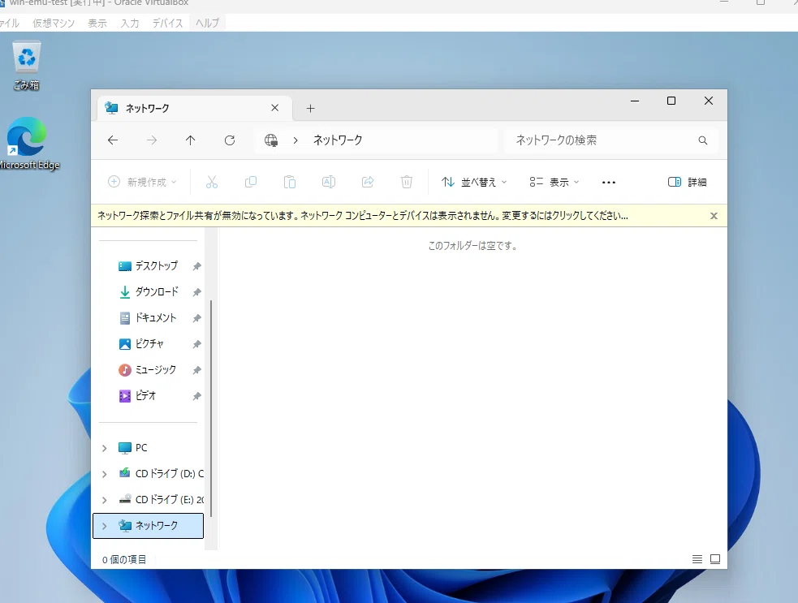Screen dimensions: 798x603
Task: Open VirtualBox 仮想マシン menu
Action: [x=54, y=23]
